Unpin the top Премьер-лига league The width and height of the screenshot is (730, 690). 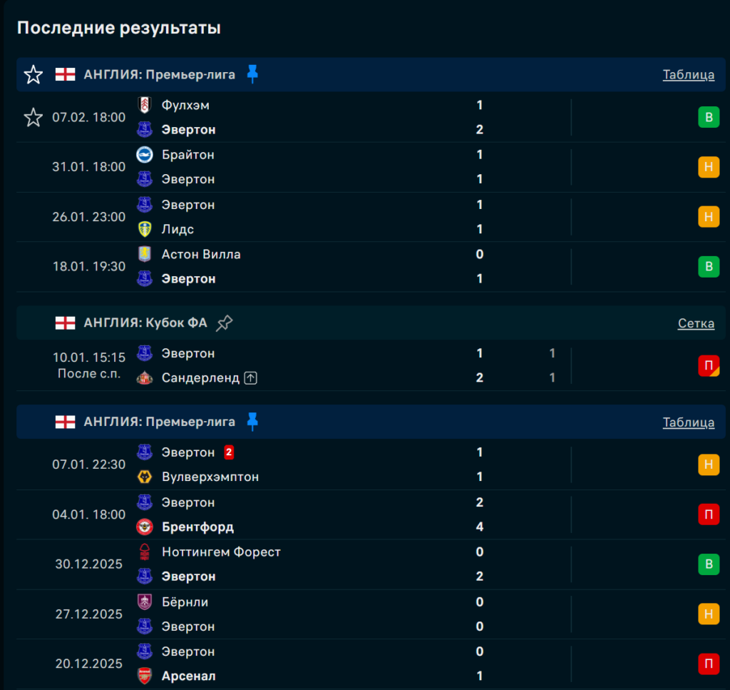[x=252, y=74]
